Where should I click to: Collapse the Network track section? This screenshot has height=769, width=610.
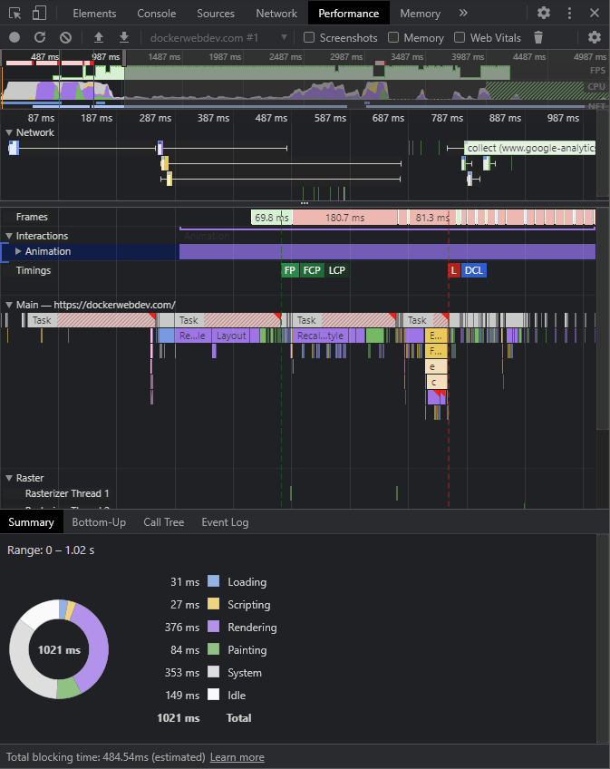10,132
